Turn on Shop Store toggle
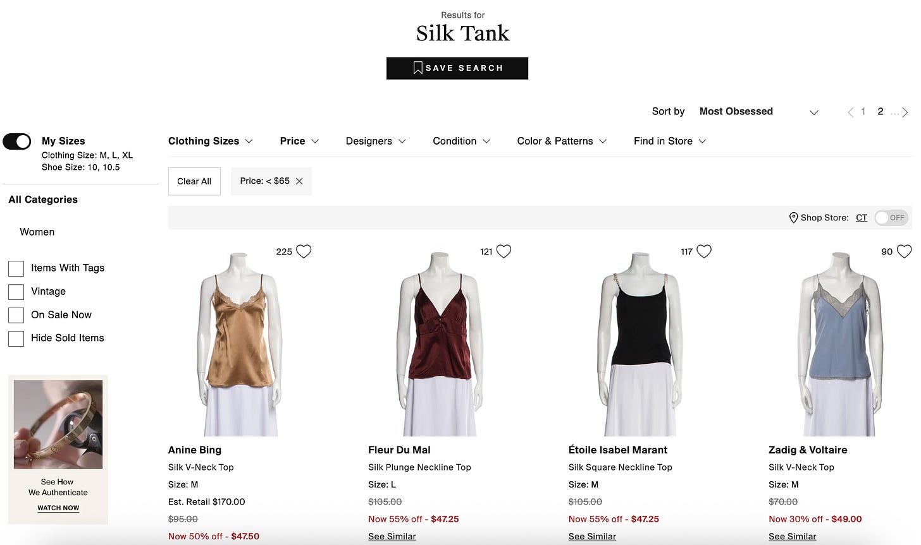Screen dimensions: 921x545 [x=892, y=218]
